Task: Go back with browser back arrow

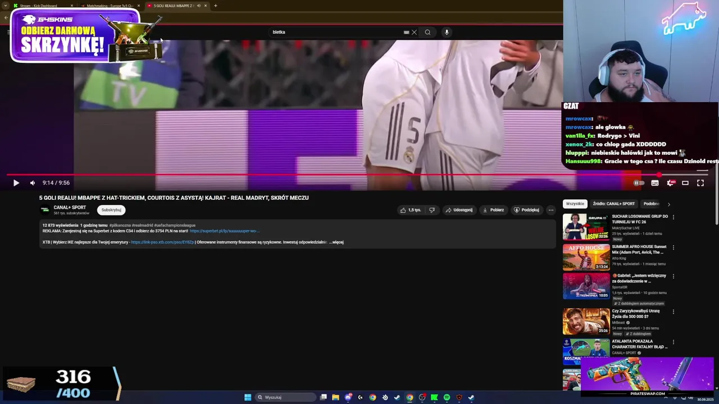Action: (6, 17)
